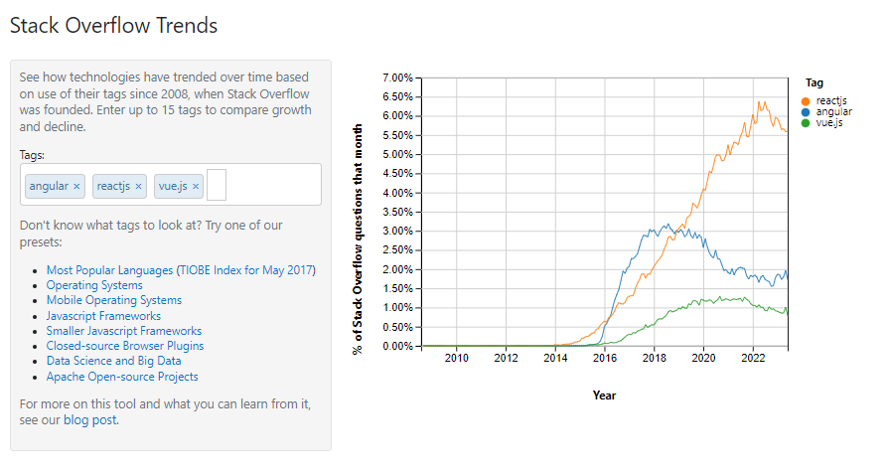Image resolution: width=889 pixels, height=475 pixels.
Task: Click the blue angular legend dot
Action: coord(806,111)
